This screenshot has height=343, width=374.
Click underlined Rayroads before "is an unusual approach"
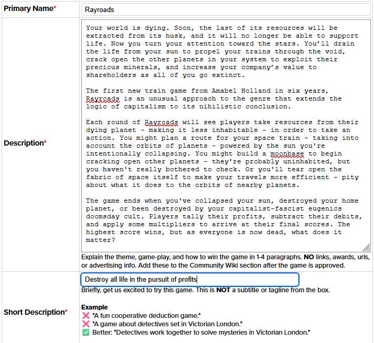tap(103, 98)
